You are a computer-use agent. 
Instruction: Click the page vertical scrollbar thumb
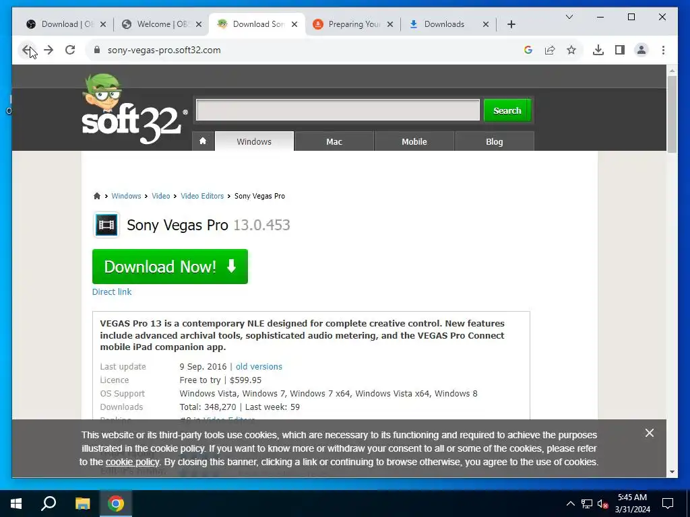click(x=672, y=114)
